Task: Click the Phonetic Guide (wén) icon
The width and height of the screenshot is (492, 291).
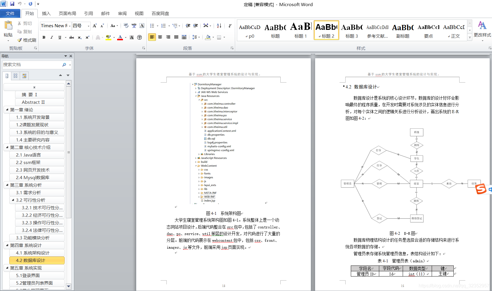Action: [134, 26]
